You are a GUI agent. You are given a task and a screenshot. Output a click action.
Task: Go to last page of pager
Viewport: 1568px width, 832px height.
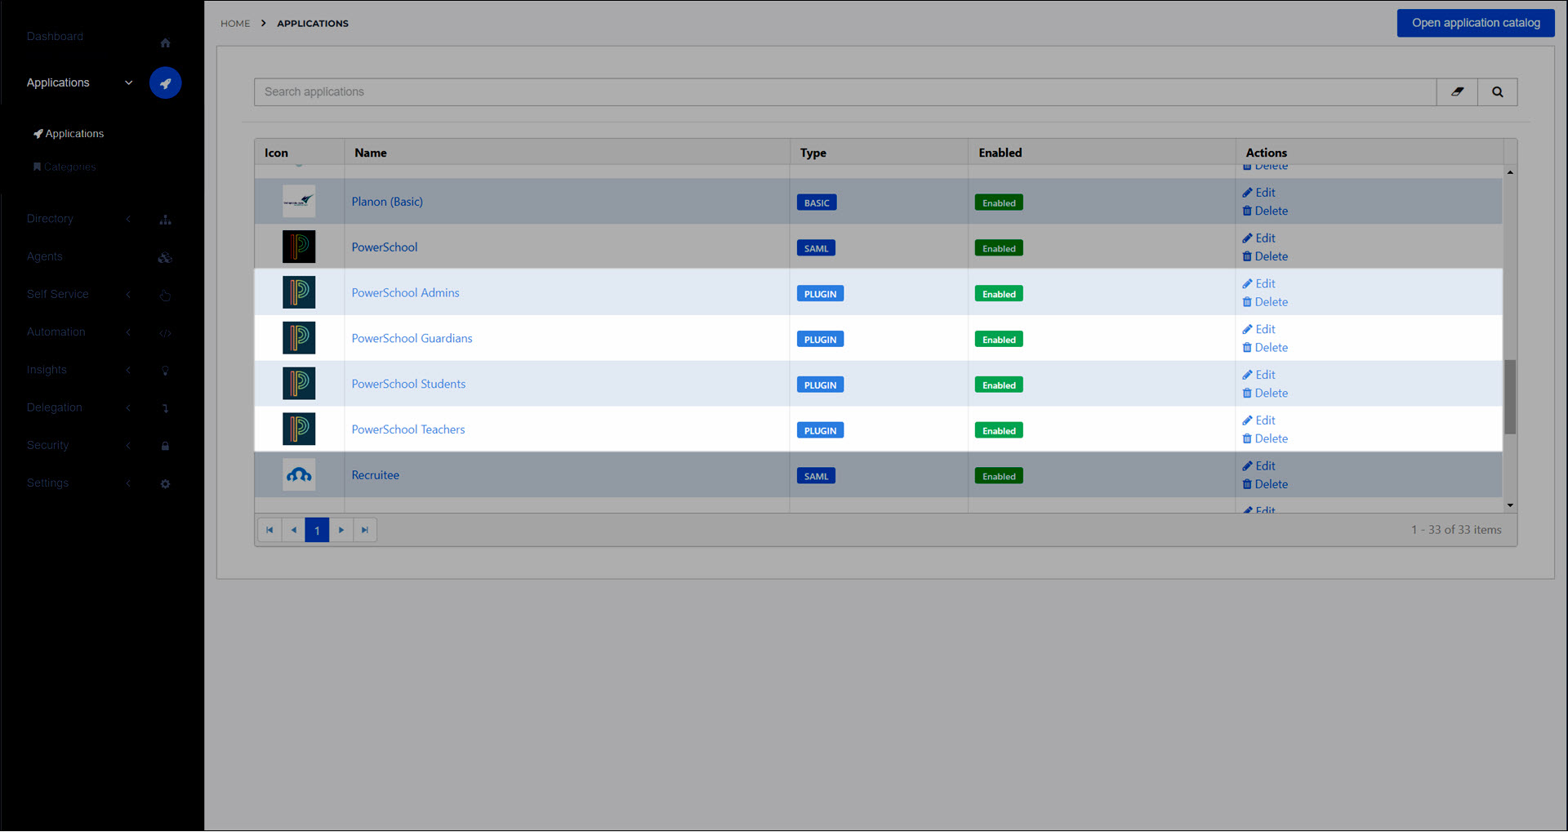pyautogui.click(x=365, y=530)
